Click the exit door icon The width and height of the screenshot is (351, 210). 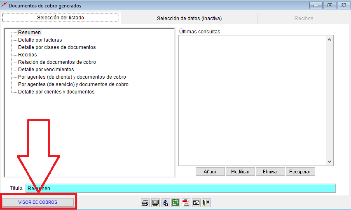206,203
